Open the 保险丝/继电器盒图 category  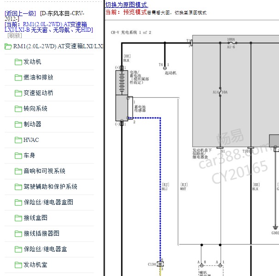[48, 203]
